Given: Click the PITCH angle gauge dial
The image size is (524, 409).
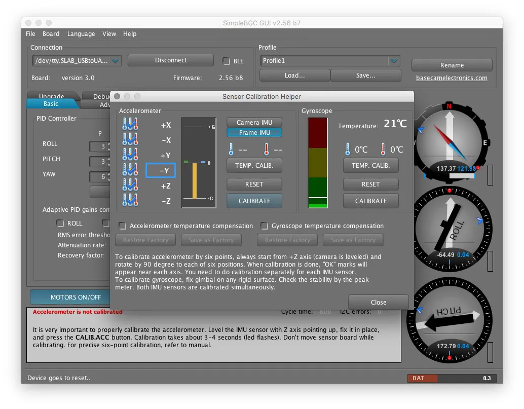Looking at the screenshot, I should click(449, 319).
